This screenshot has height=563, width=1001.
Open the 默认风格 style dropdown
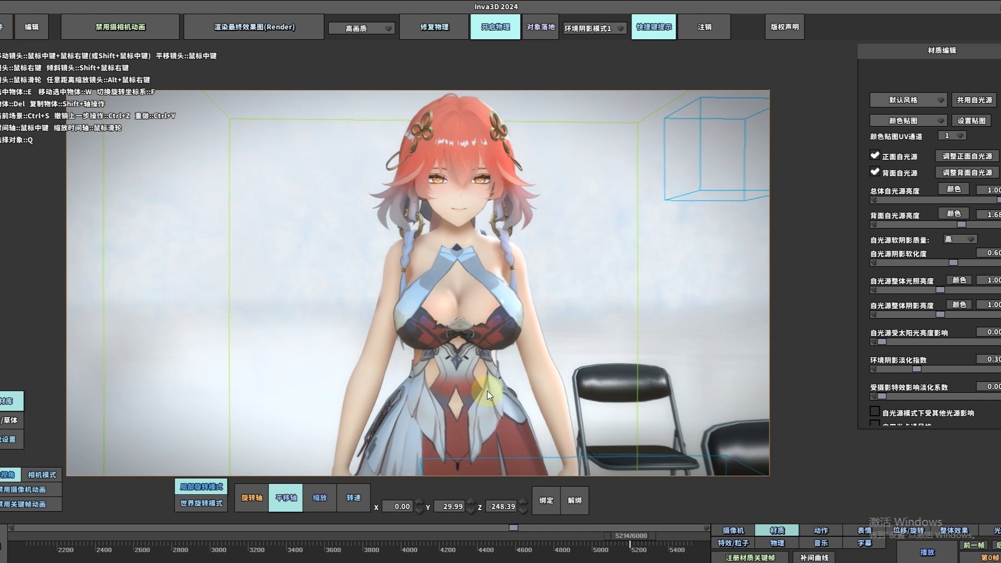(908, 100)
